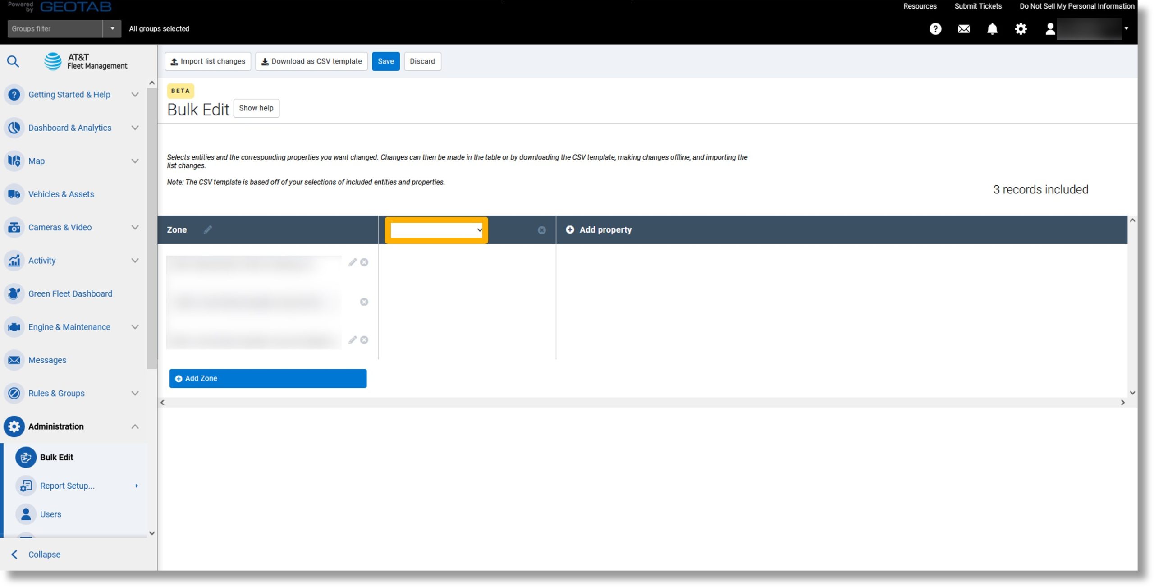
Task: Expand the Engine & Maintenance chevron
Action: coord(135,327)
